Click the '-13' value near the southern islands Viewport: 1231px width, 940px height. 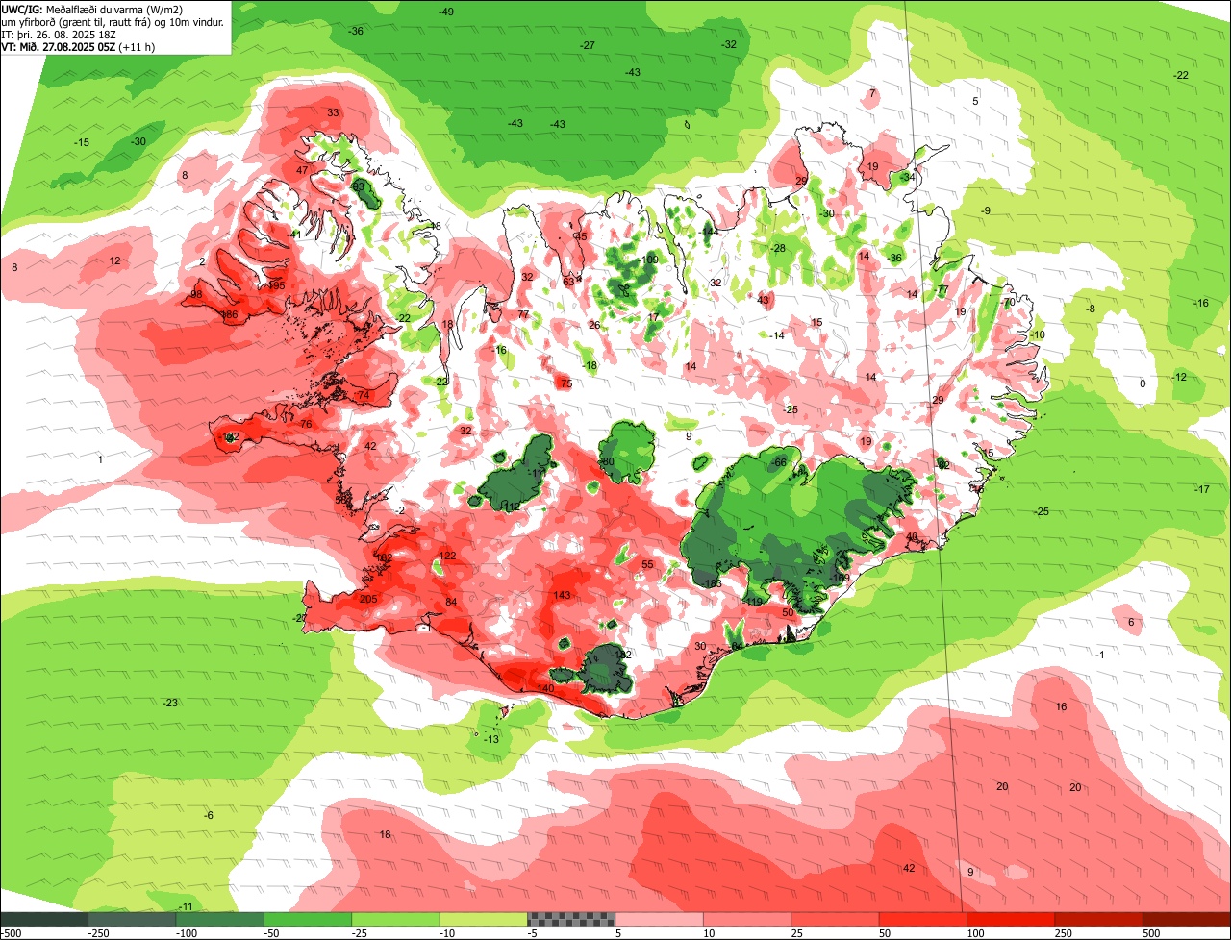click(x=491, y=738)
